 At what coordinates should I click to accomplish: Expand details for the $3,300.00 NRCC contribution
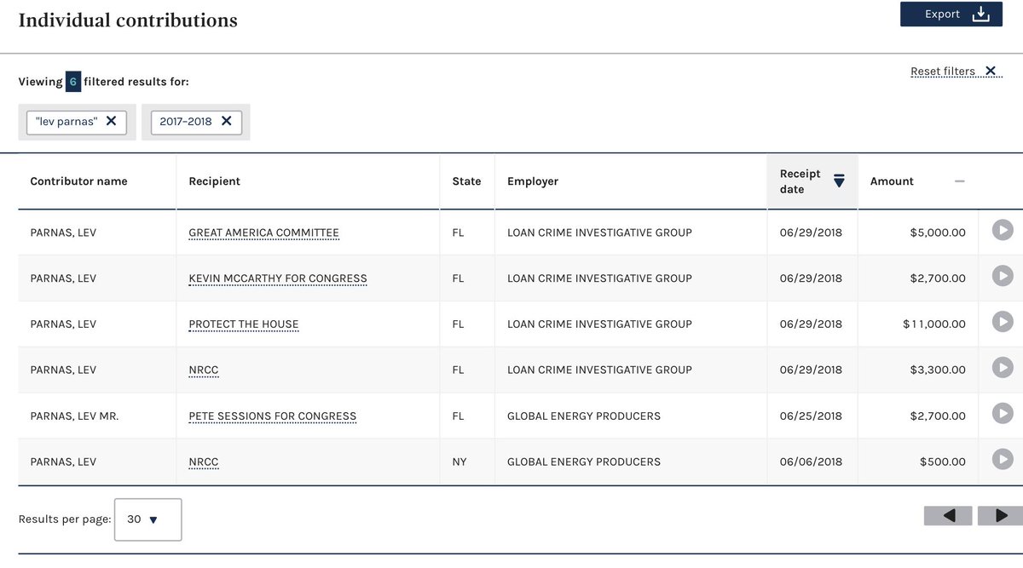[x=1003, y=368]
